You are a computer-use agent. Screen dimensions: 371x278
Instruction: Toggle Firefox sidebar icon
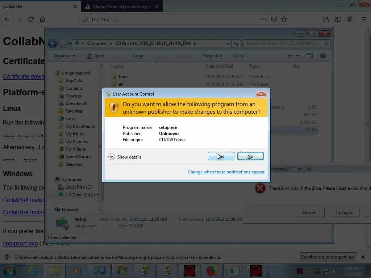pos(338,20)
